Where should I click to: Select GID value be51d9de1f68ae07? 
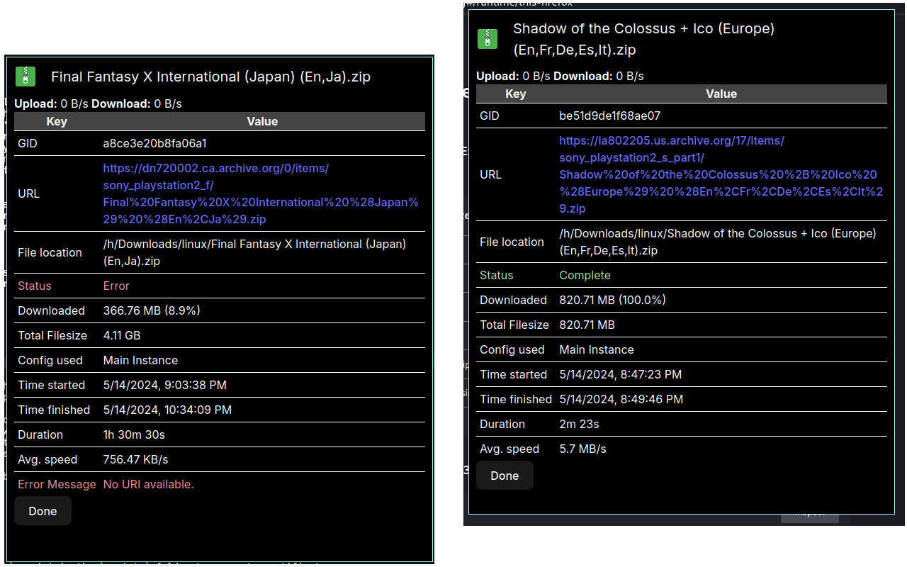click(x=610, y=116)
